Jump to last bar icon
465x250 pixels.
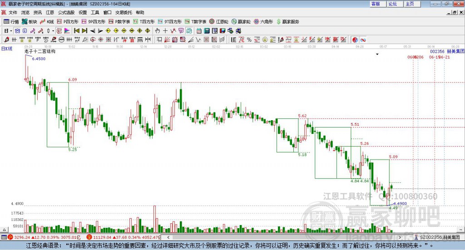coord(84,31)
